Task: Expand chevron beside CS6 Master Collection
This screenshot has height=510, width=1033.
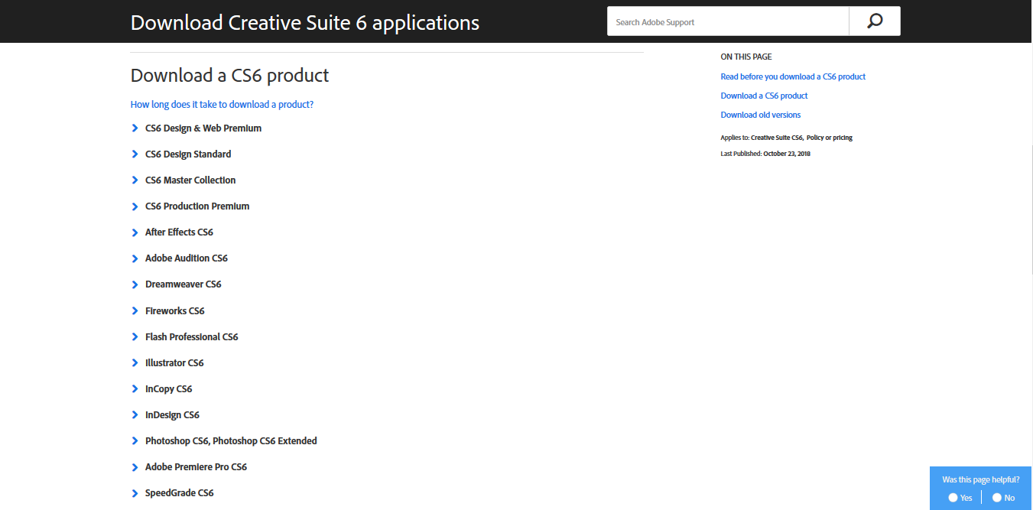Action: point(135,180)
